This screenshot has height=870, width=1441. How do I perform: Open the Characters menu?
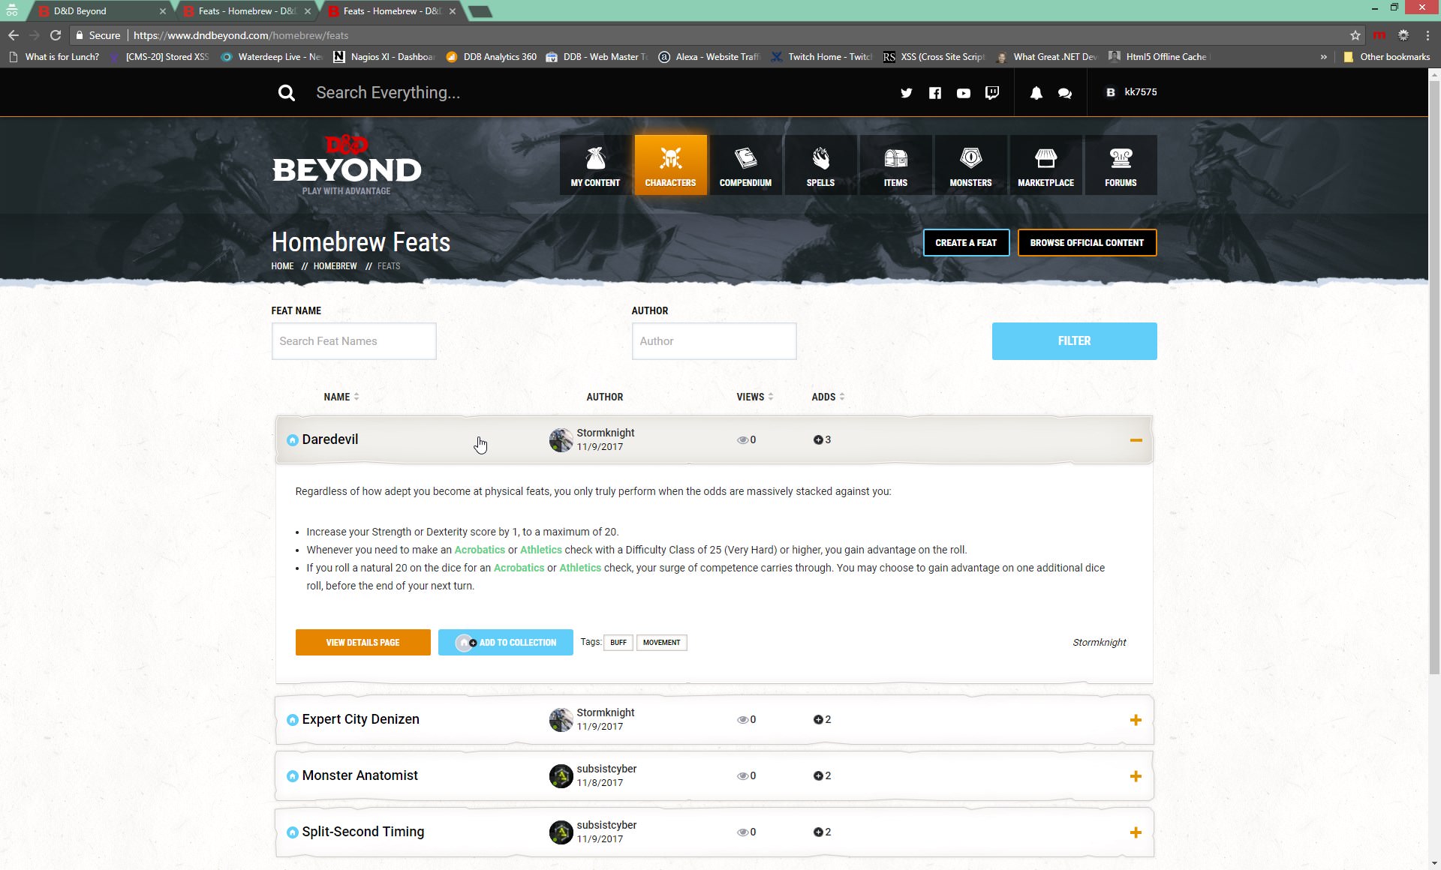coord(670,165)
